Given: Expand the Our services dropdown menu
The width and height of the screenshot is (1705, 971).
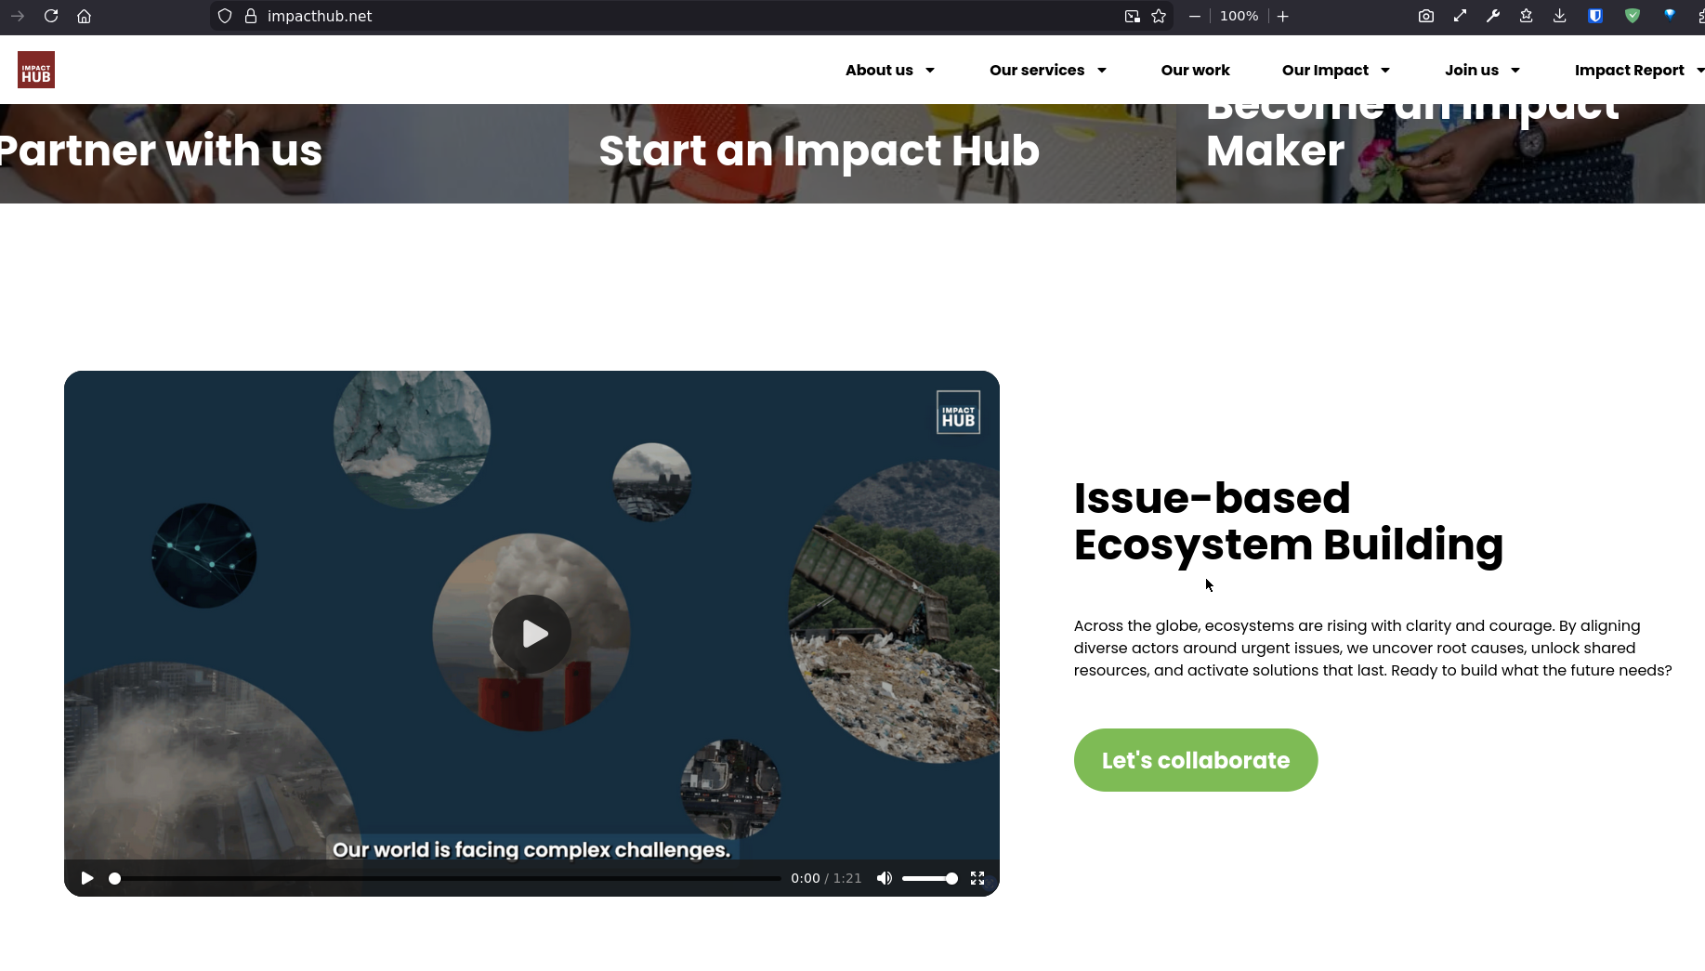Looking at the screenshot, I should pos(1047,70).
